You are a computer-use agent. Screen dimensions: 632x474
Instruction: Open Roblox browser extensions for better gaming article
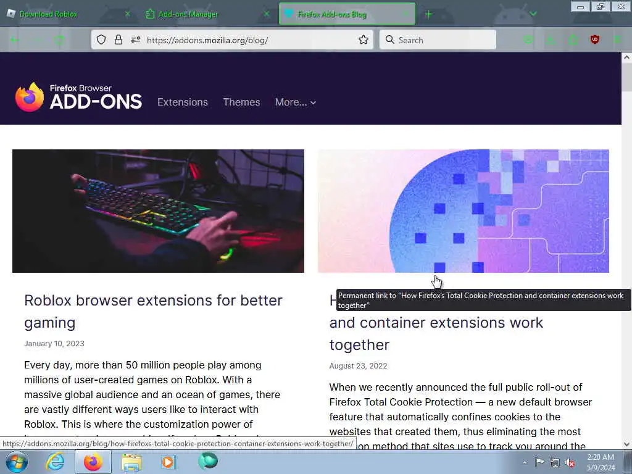153,311
